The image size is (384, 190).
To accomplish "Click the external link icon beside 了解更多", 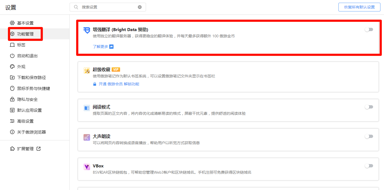I will 111,47.
